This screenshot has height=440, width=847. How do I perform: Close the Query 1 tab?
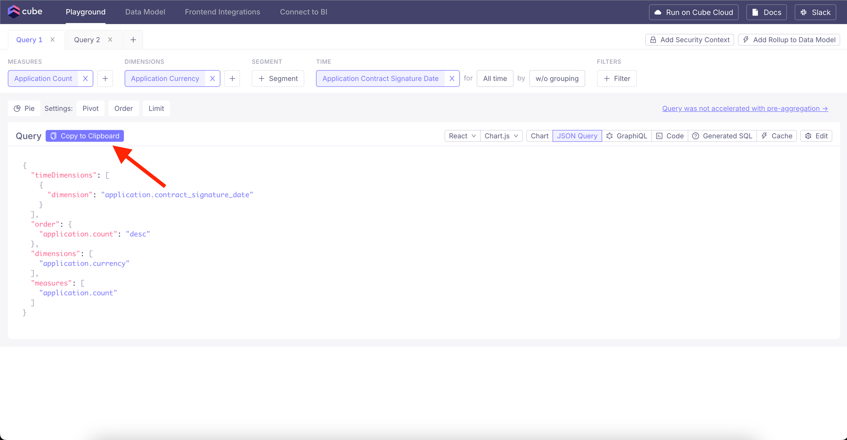(53, 40)
